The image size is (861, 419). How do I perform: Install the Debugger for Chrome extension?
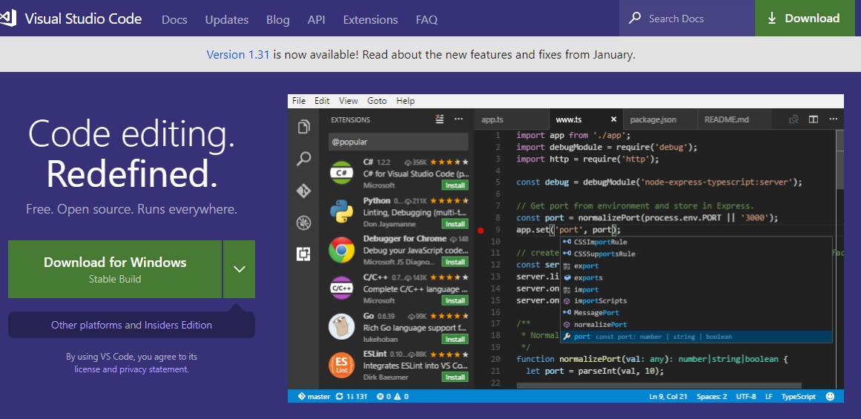click(455, 262)
